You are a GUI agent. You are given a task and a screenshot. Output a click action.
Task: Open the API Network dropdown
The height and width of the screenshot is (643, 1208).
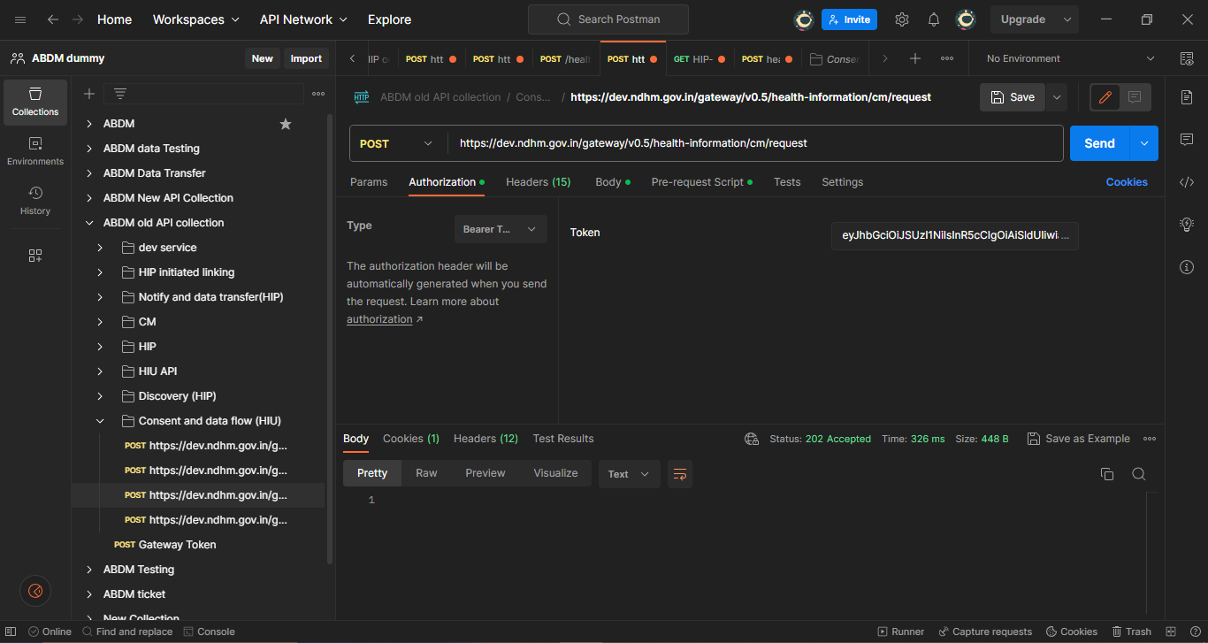(303, 19)
